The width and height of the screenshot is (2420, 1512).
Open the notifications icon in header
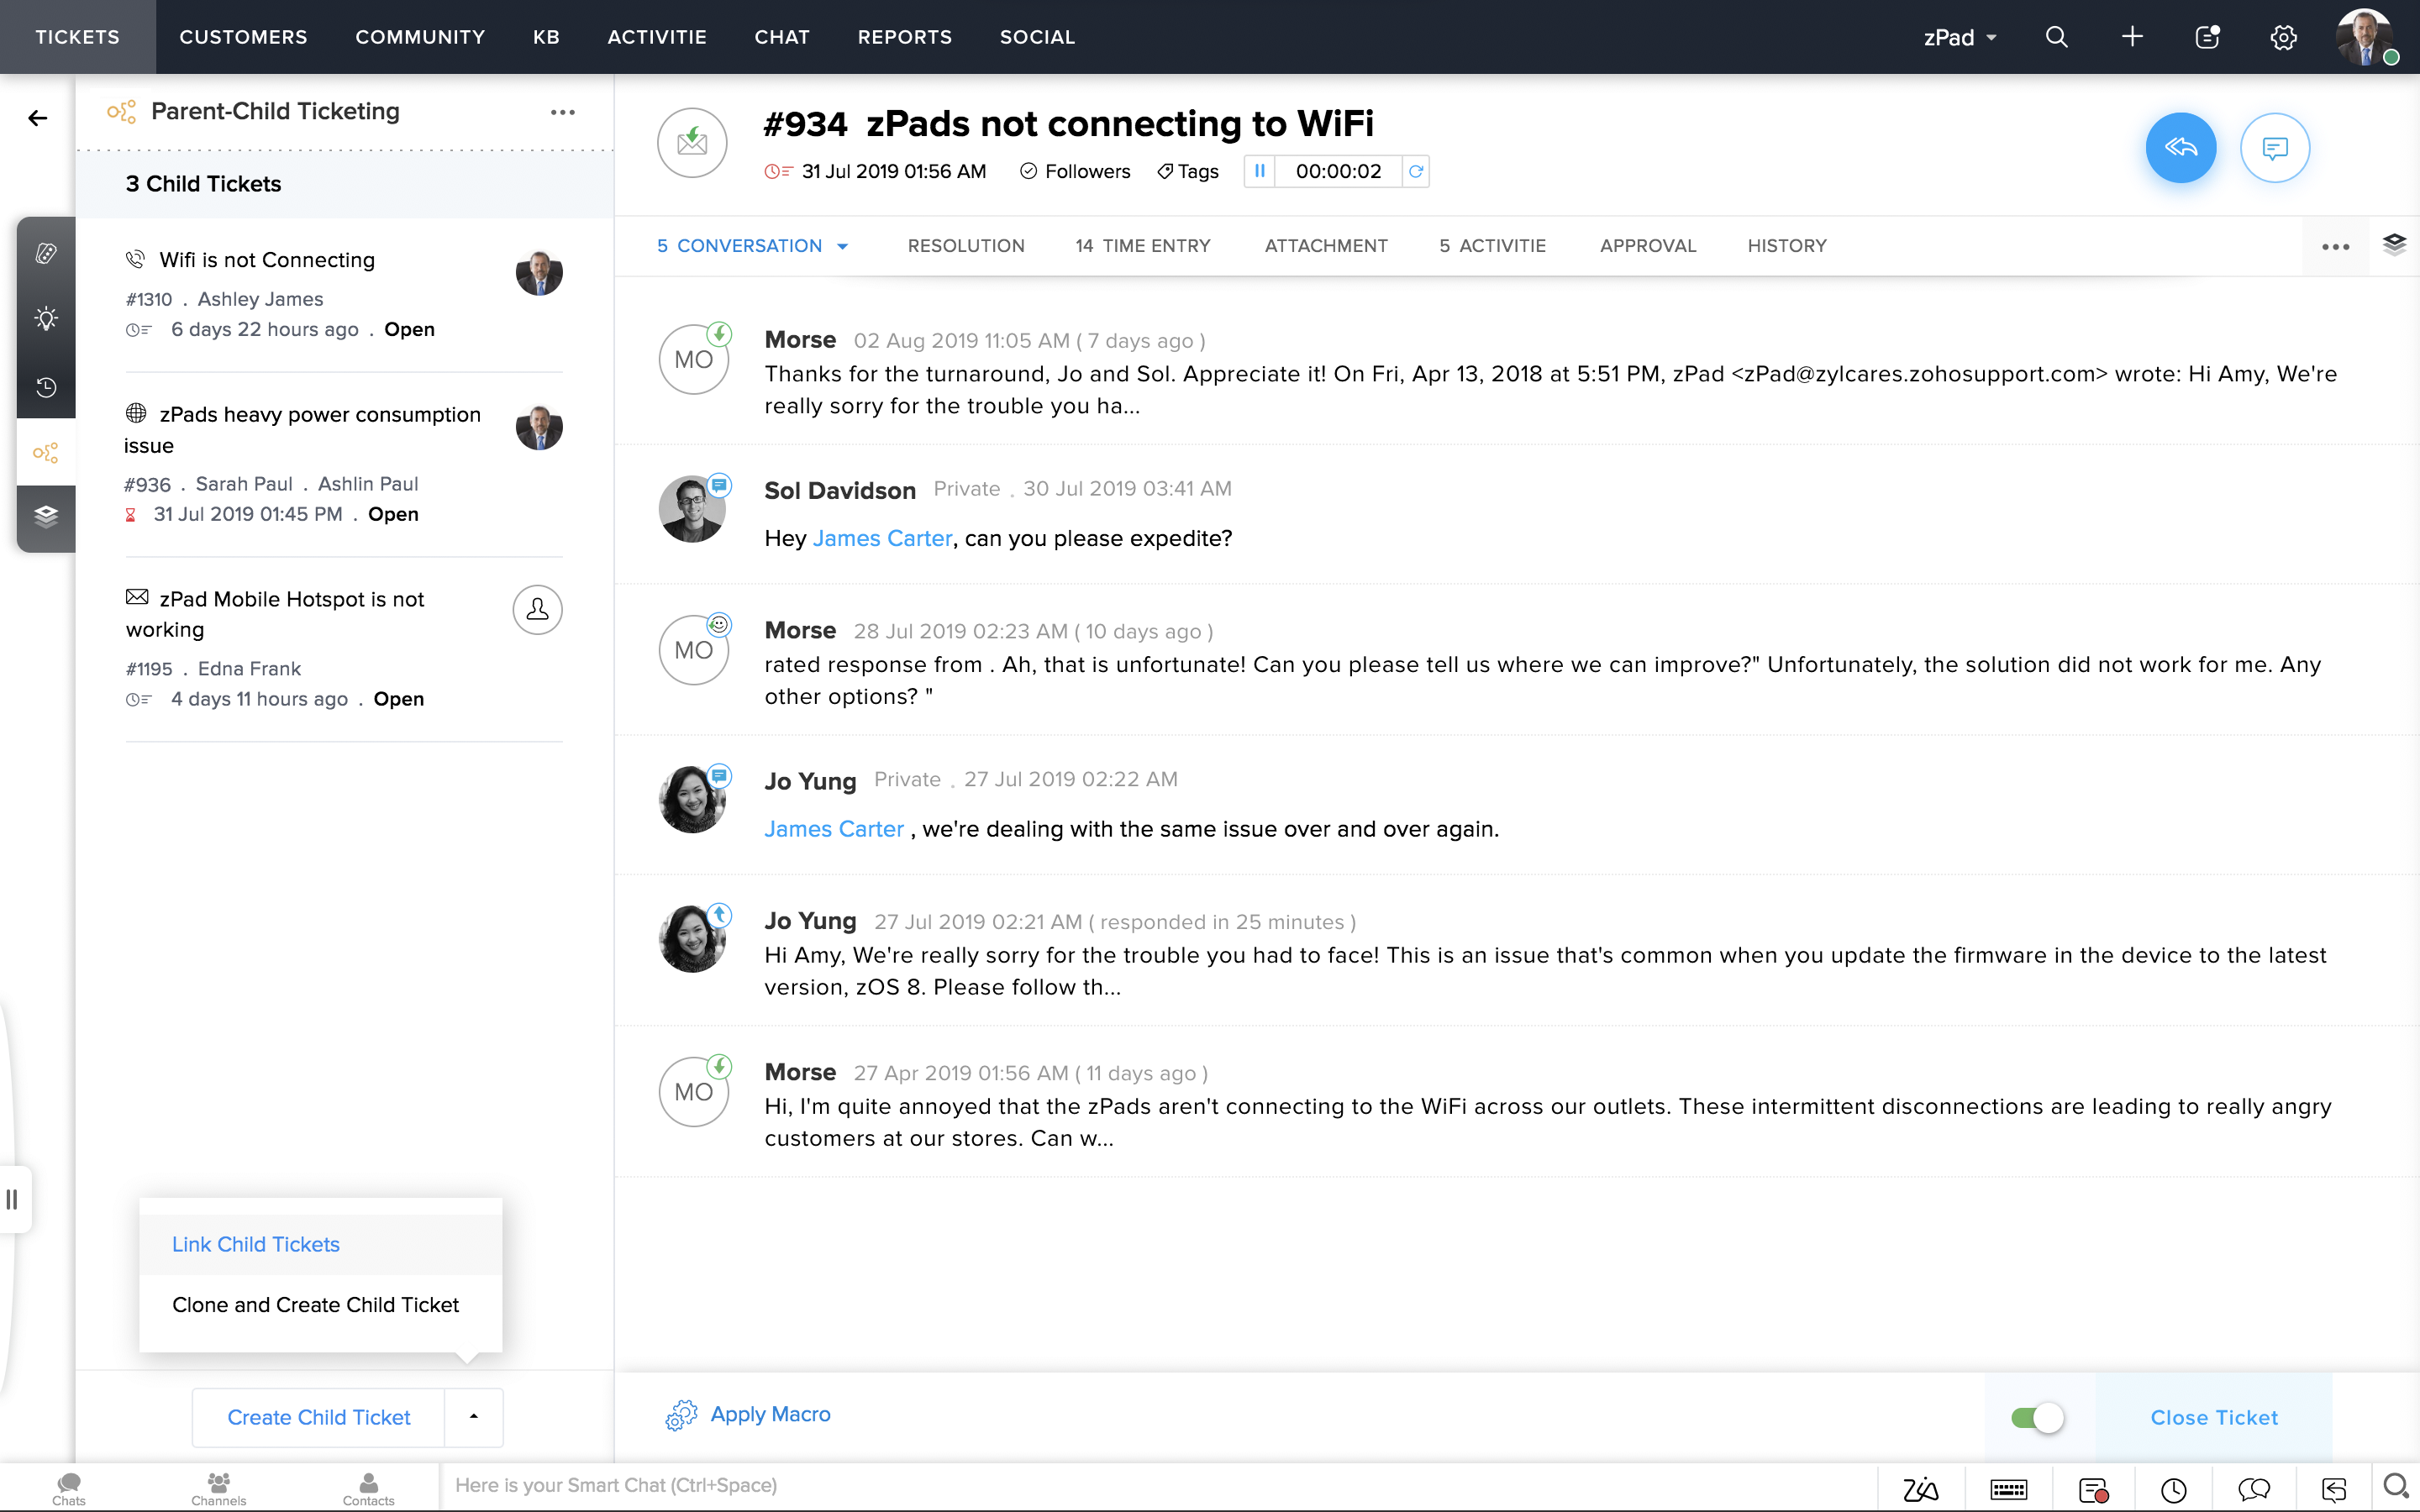pos(2208,37)
